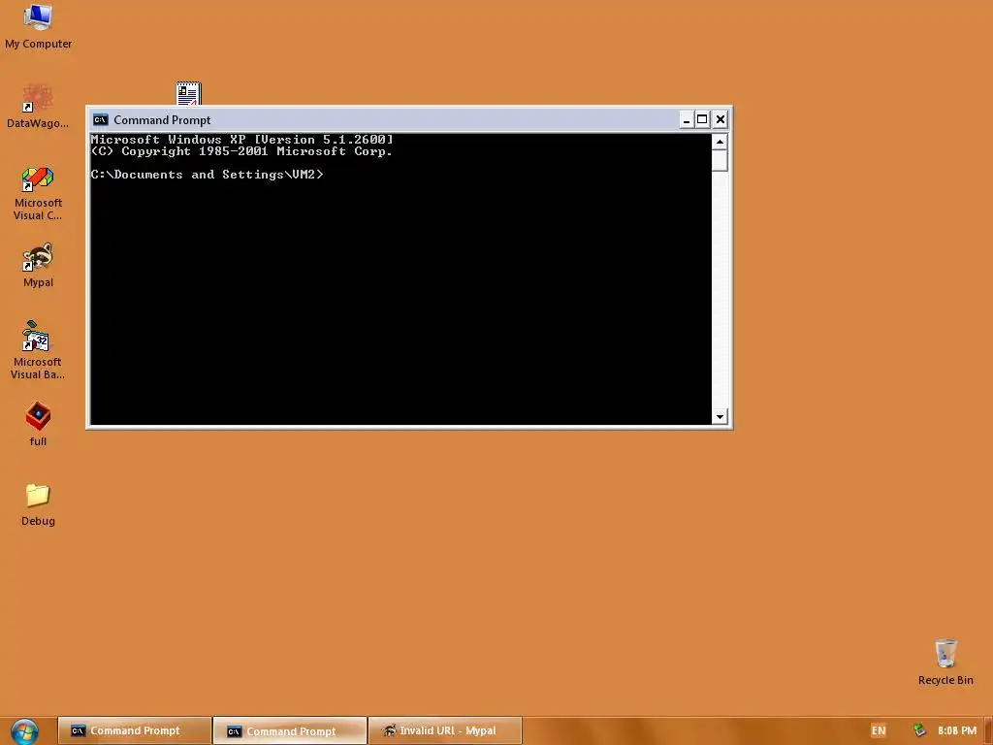Image resolution: width=993 pixels, height=745 pixels.
Task: Select the Microsoft Visual Ba... shortcut
Action: [x=38, y=350]
